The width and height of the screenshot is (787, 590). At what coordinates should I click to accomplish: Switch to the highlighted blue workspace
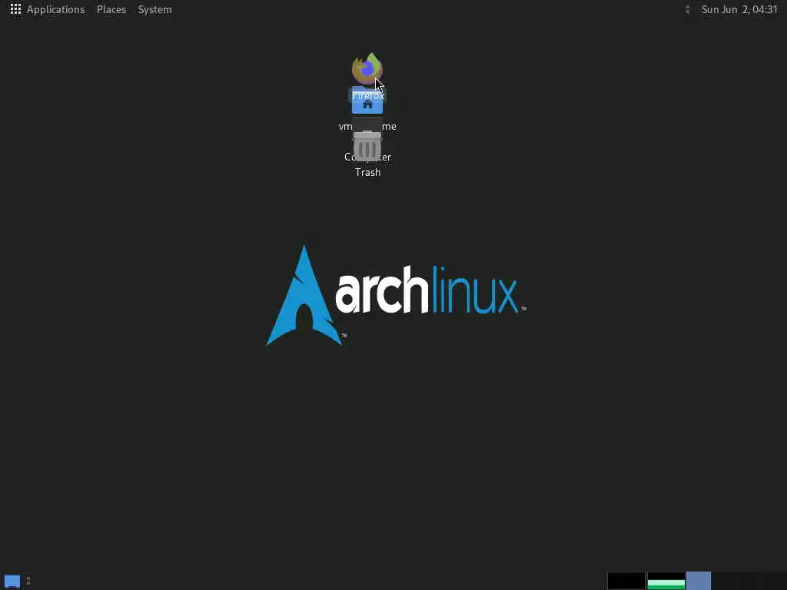(x=698, y=581)
